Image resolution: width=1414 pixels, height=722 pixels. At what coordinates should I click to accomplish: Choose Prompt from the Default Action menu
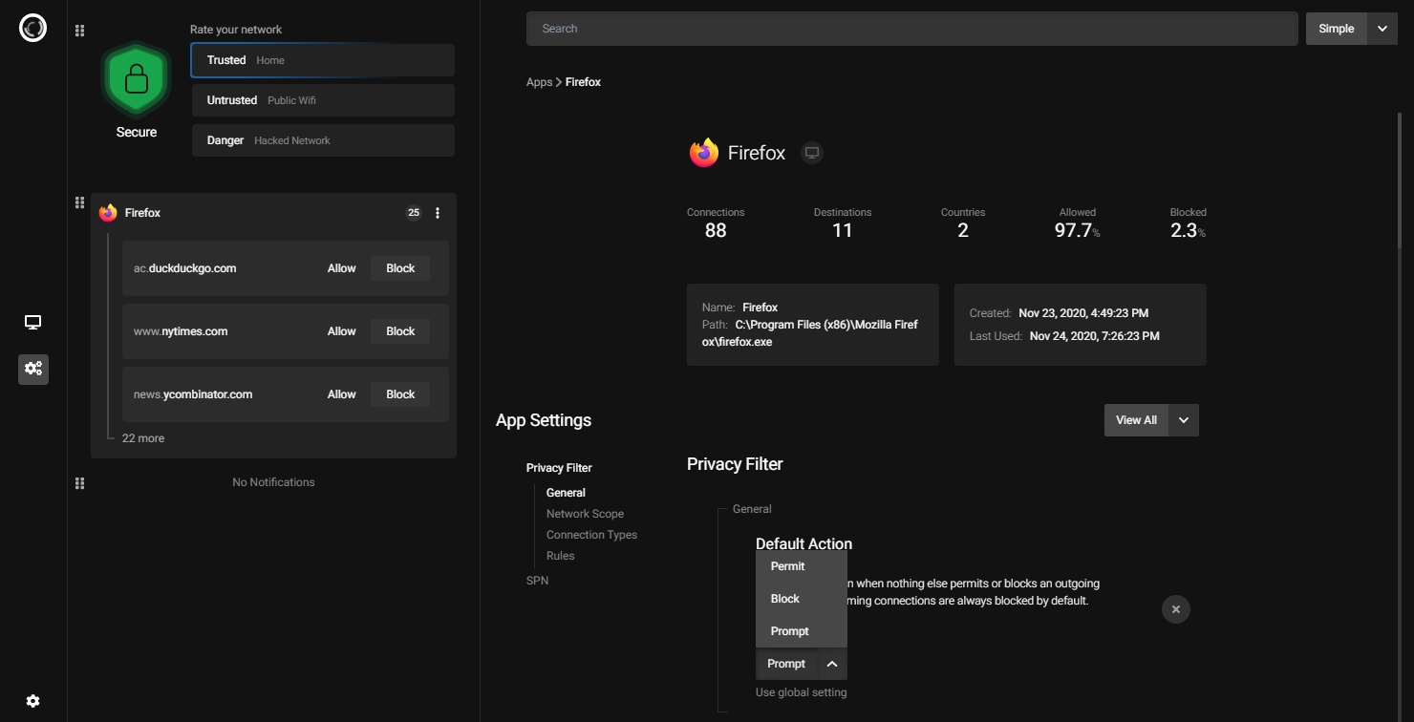coord(801,631)
